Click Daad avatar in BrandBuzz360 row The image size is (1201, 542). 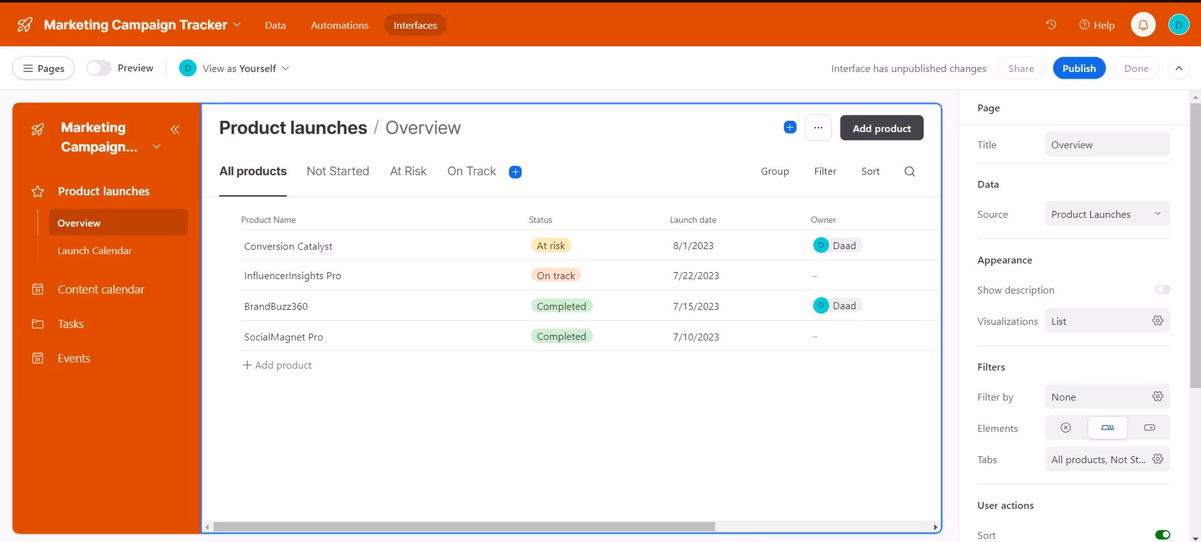pyautogui.click(x=821, y=305)
